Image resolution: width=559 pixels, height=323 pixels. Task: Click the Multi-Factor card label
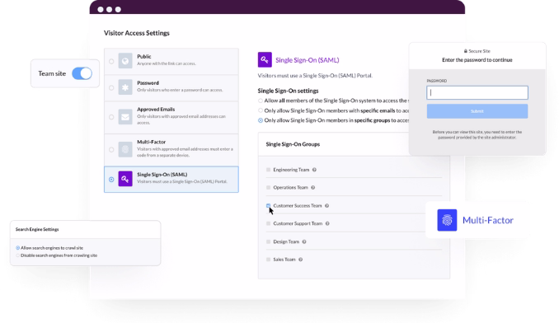(x=488, y=221)
